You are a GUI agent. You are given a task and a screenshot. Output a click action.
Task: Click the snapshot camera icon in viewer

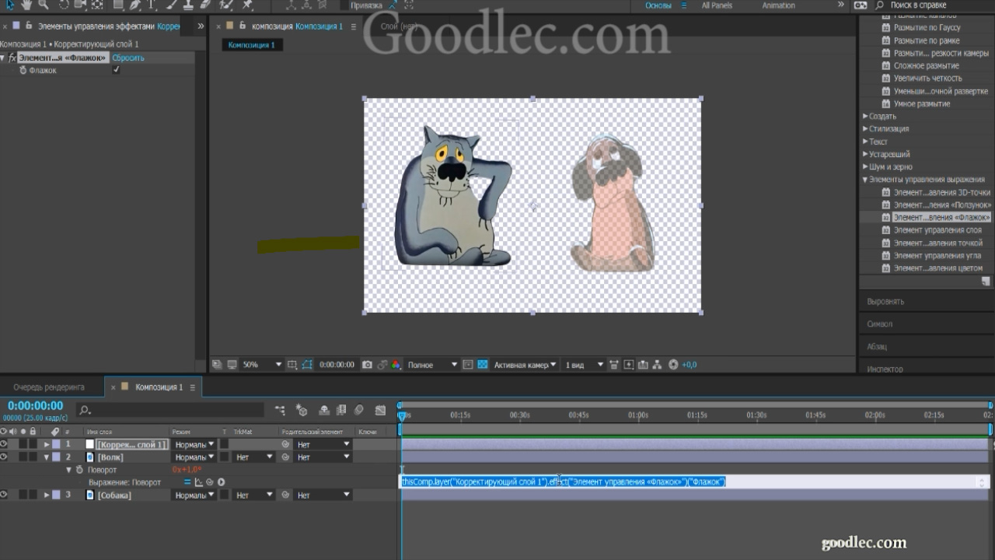(367, 365)
